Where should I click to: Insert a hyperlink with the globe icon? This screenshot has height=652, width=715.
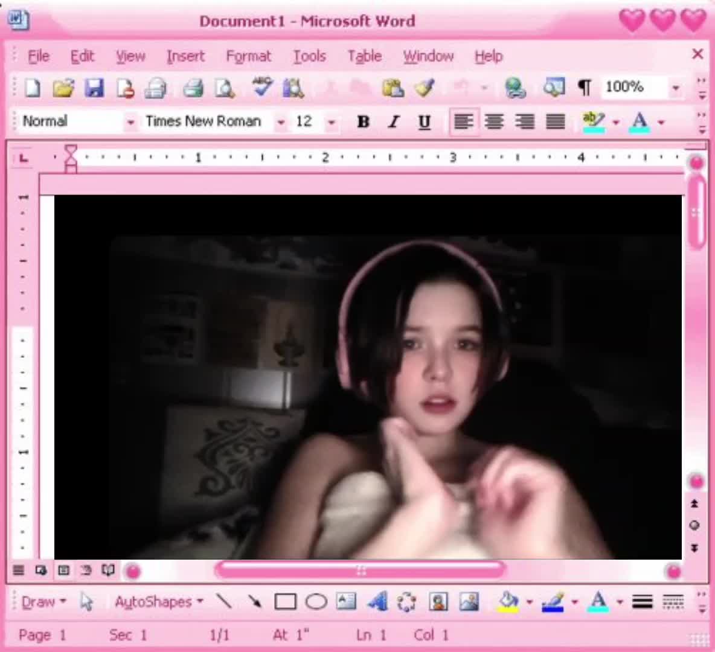click(516, 88)
